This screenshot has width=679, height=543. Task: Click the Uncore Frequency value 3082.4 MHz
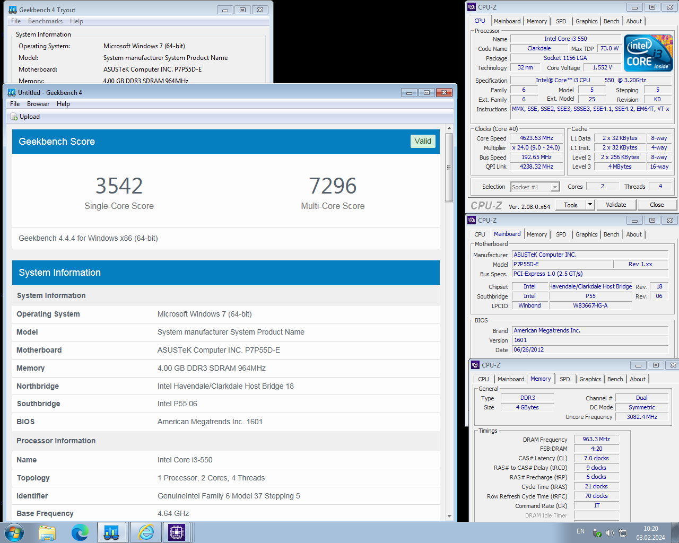point(642,417)
